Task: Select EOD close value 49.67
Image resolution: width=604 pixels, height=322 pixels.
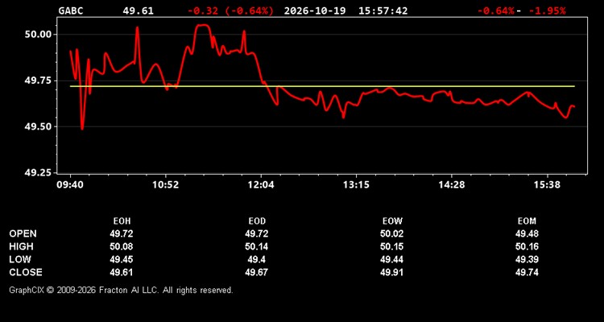Action: [x=257, y=272]
